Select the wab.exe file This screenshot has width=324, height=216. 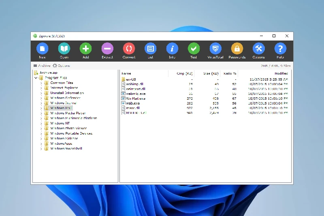point(133,103)
